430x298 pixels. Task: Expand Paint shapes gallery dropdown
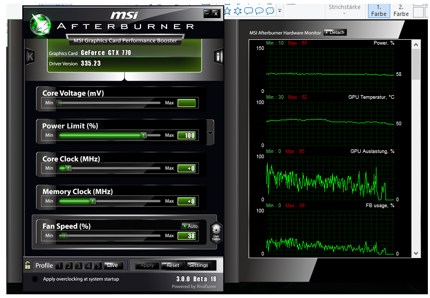[x=279, y=11]
